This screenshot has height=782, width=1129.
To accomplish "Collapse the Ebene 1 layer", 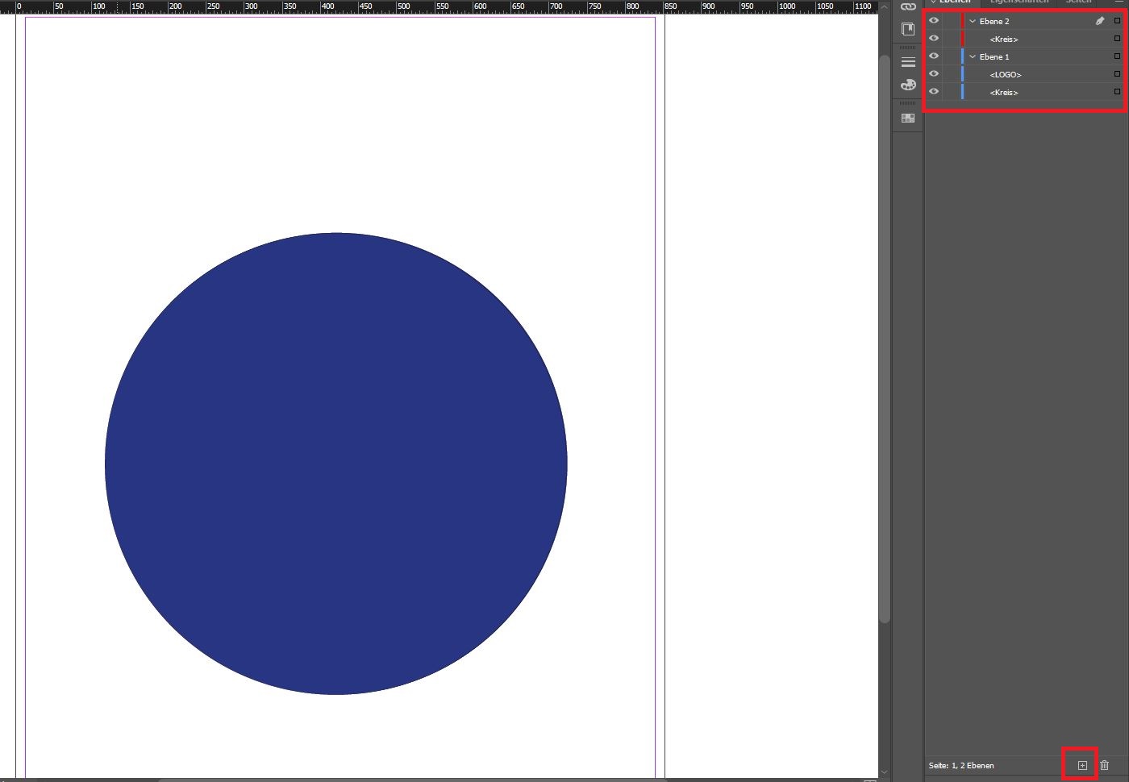I will click(973, 56).
